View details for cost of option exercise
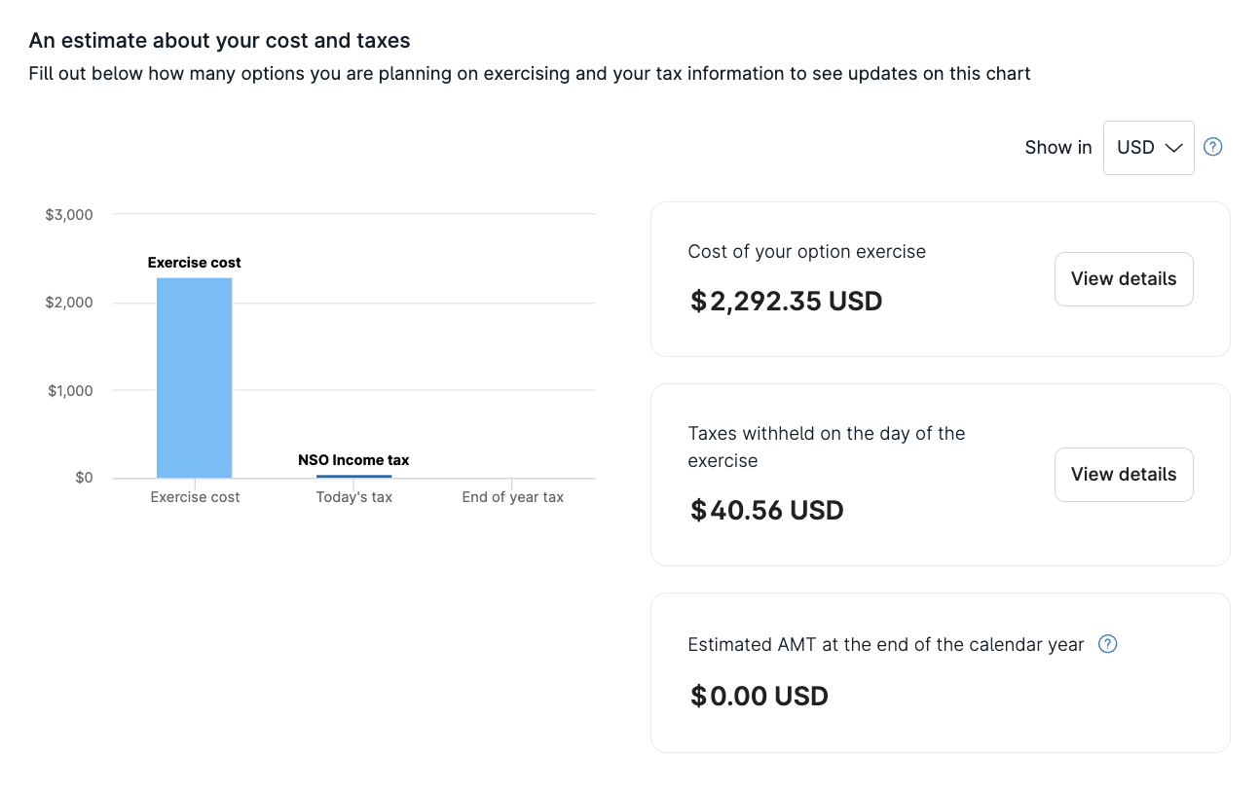This screenshot has height=790, width=1260. 1124,279
